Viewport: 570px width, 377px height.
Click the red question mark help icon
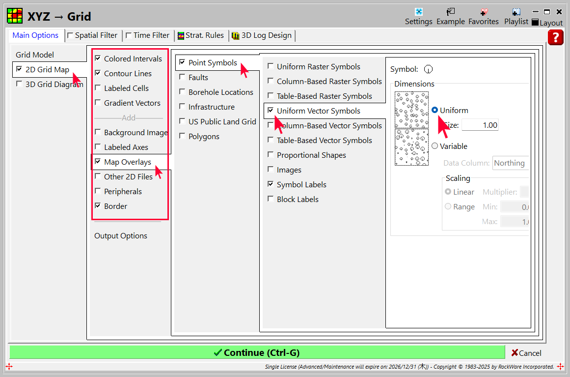pos(555,37)
